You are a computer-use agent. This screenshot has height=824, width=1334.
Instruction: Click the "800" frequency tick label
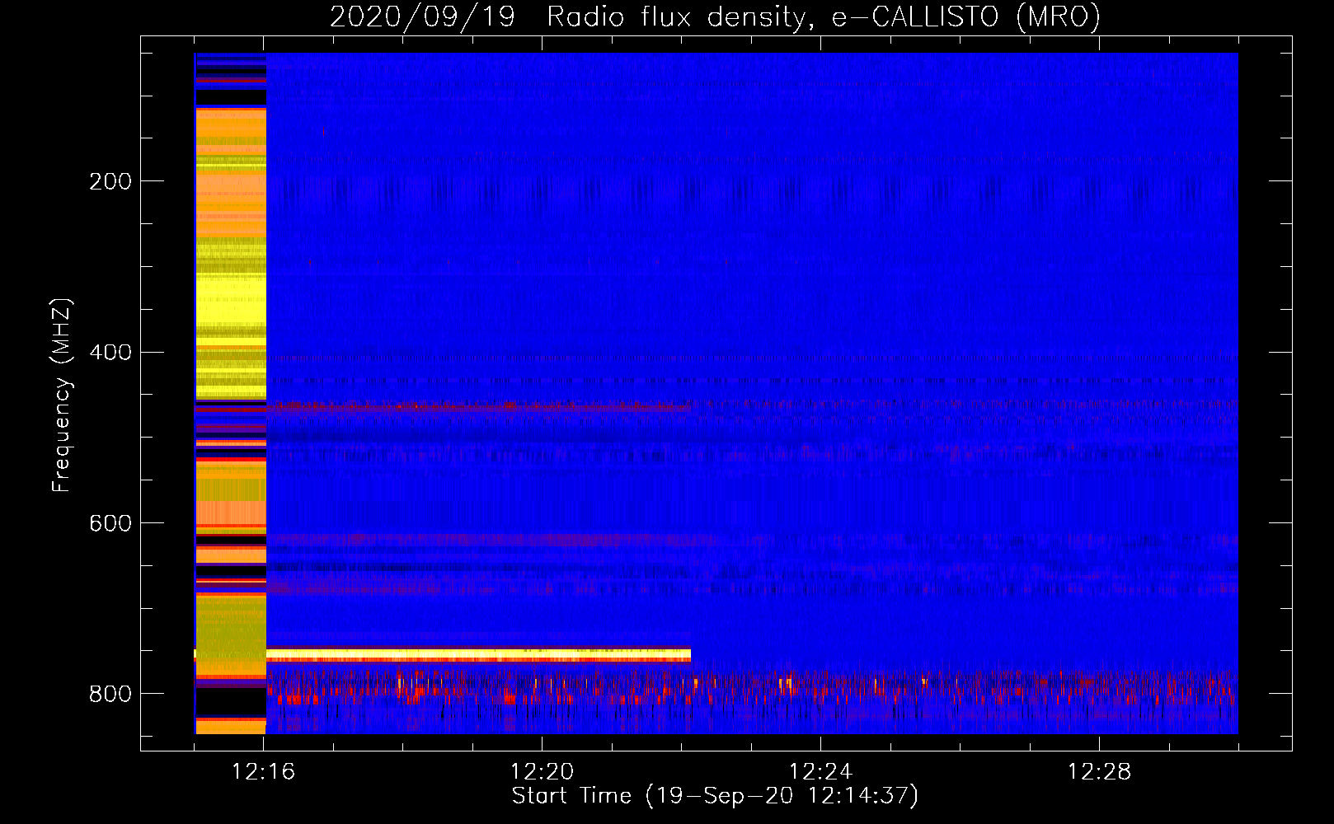coord(110,694)
